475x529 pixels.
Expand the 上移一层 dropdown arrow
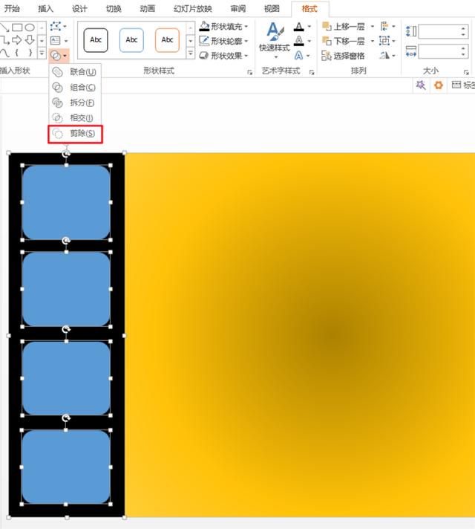click(x=373, y=26)
